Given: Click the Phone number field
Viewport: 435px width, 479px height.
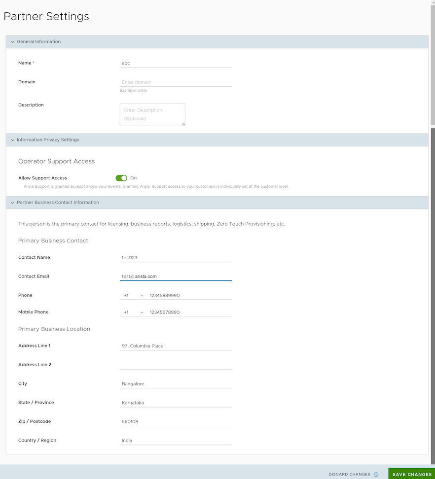Looking at the screenshot, I should (190, 296).
